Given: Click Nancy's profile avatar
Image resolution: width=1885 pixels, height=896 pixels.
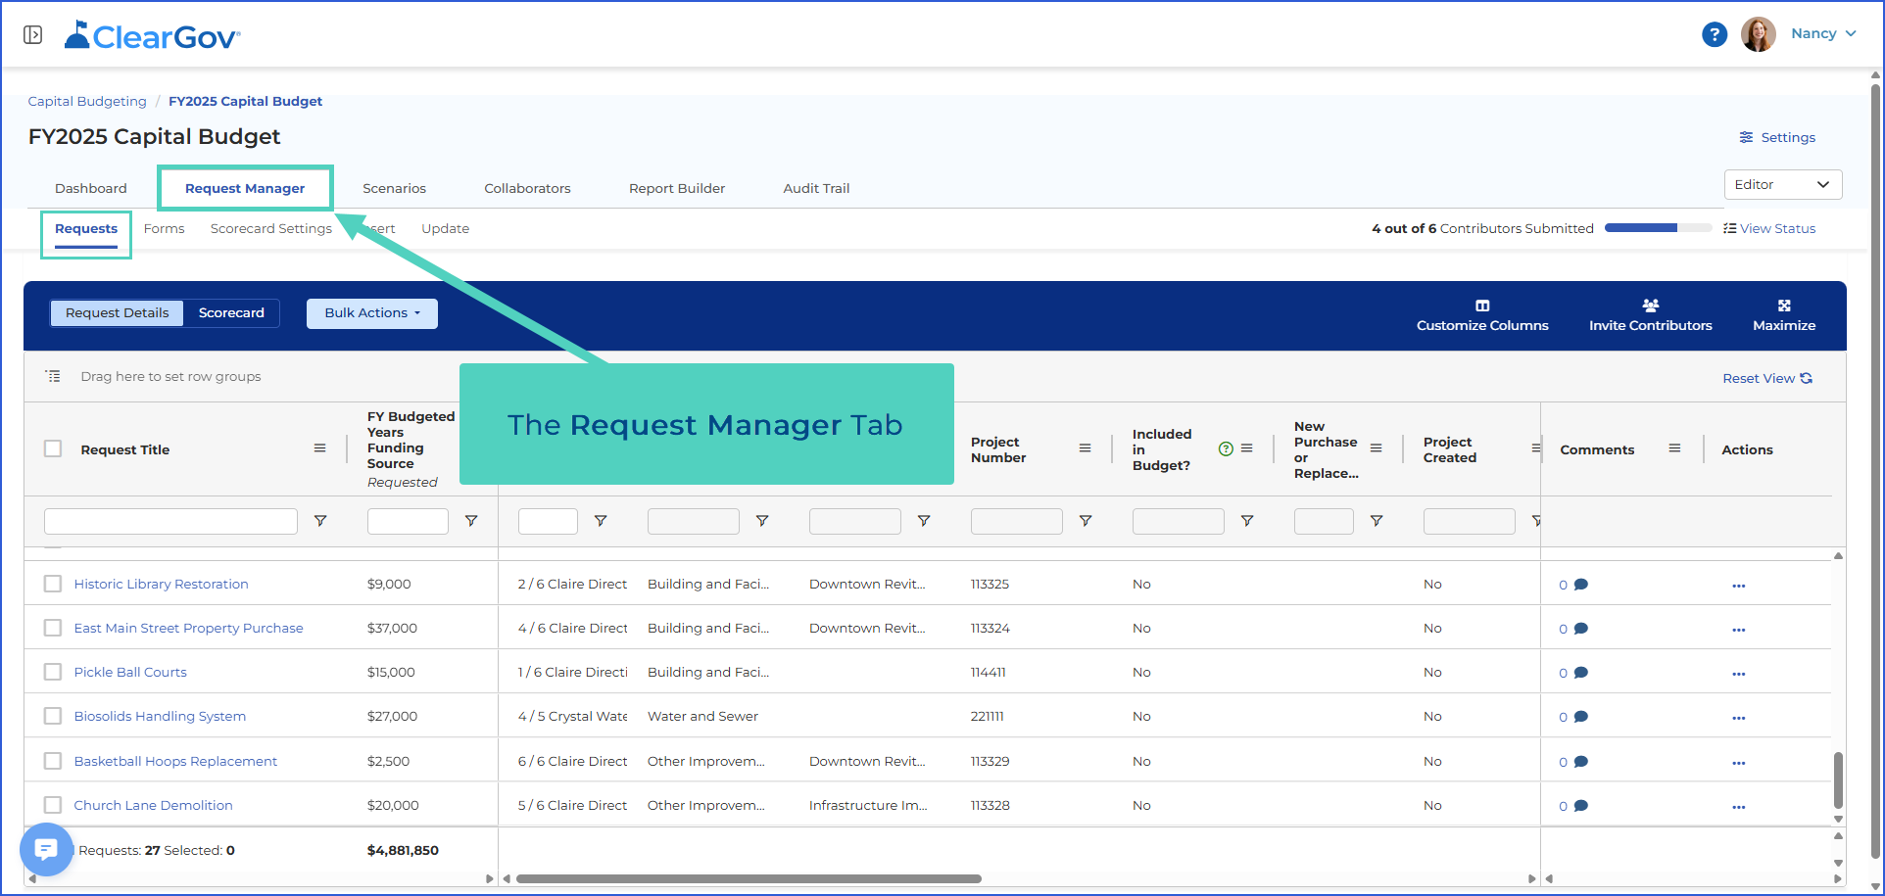Looking at the screenshot, I should pyautogui.click(x=1758, y=34).
